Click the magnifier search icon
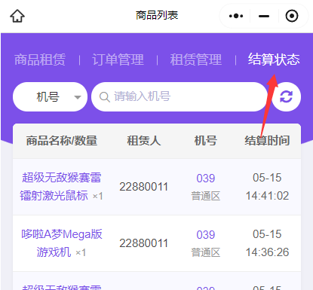The height and width of the screenshot is (290, 313). click(x=104, y=97)
